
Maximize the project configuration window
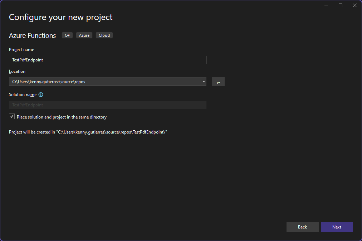pos(341,5)
